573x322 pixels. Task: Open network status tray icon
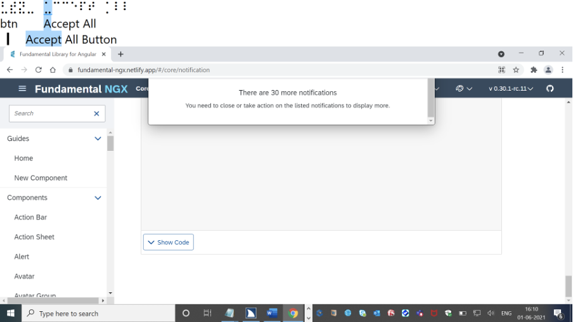click(477, 313)
